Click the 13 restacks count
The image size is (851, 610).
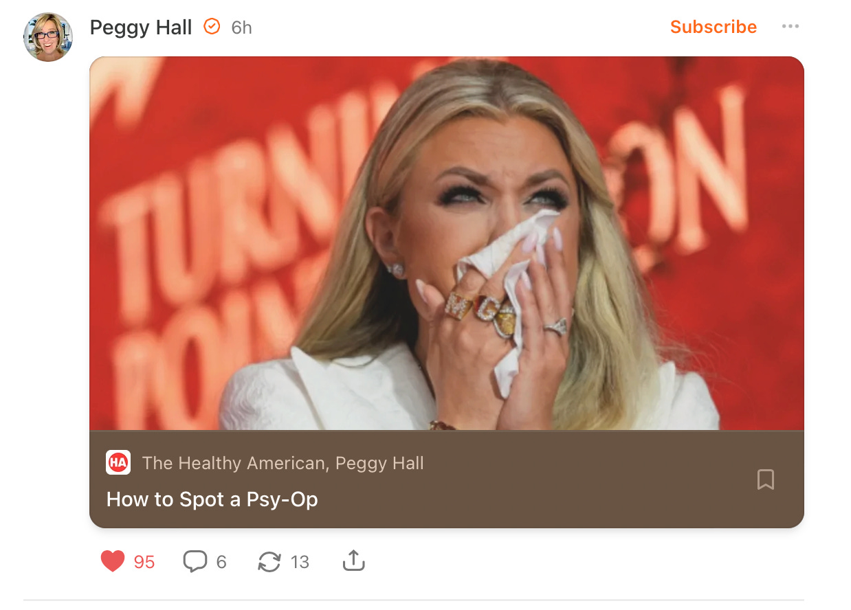click(300, 563)
